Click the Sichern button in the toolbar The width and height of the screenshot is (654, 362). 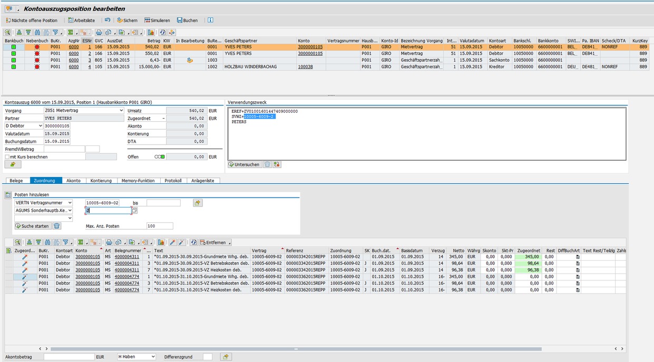click(x=127, y=21)
